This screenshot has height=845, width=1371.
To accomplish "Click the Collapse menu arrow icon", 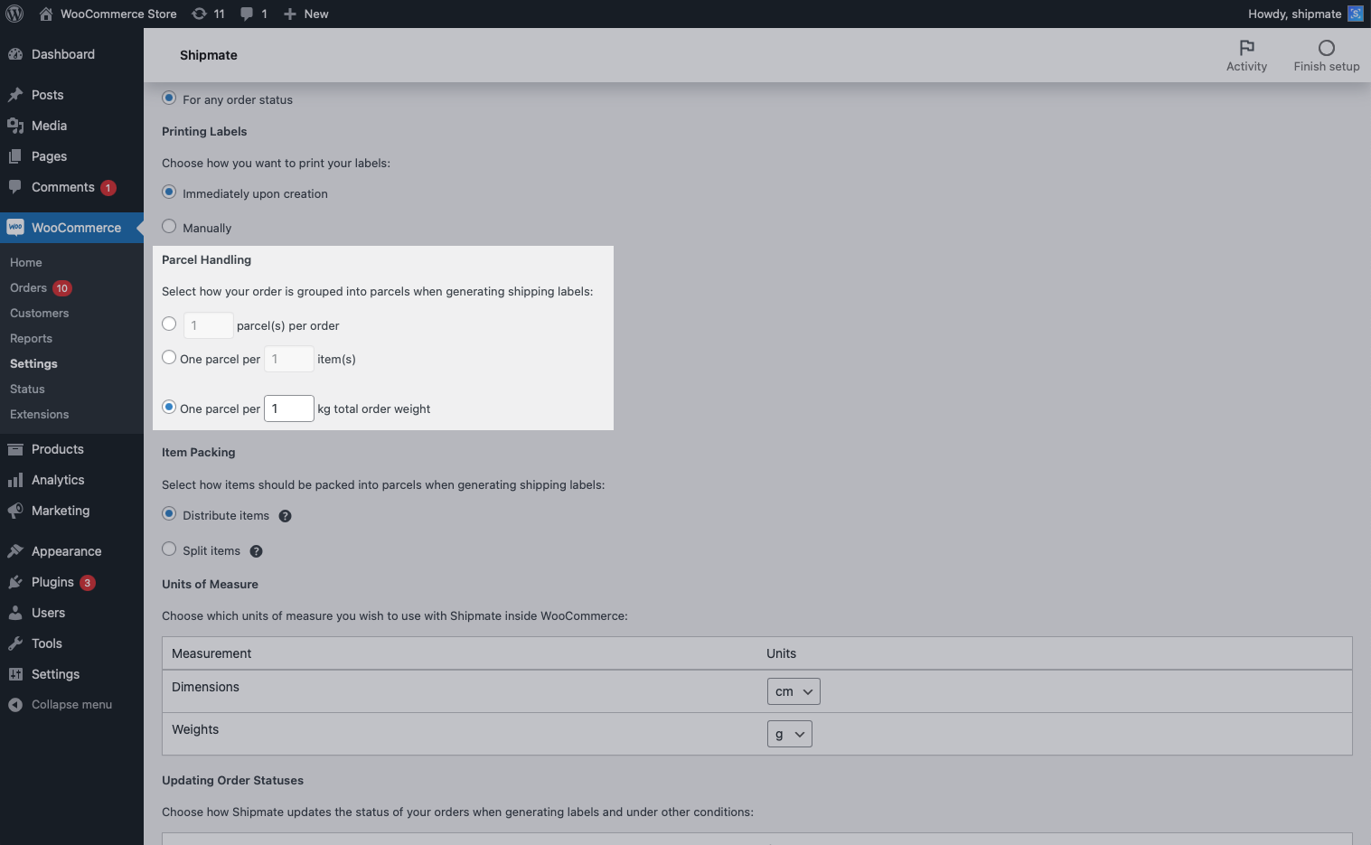I will pos(15,705).
